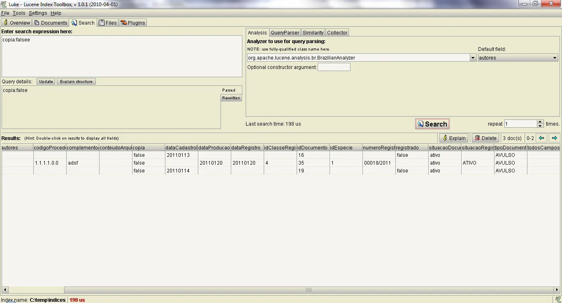
Task: Click the dataProducao column header
Action: pyautogui.click(x=214, y=147)
